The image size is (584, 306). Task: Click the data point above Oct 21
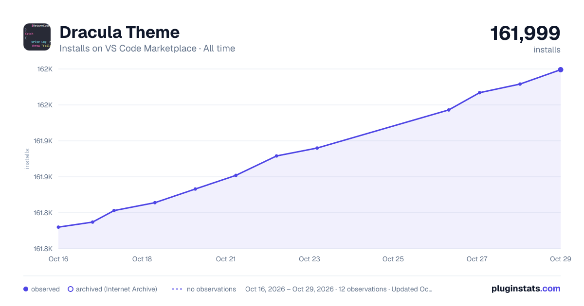coord(236,175)
